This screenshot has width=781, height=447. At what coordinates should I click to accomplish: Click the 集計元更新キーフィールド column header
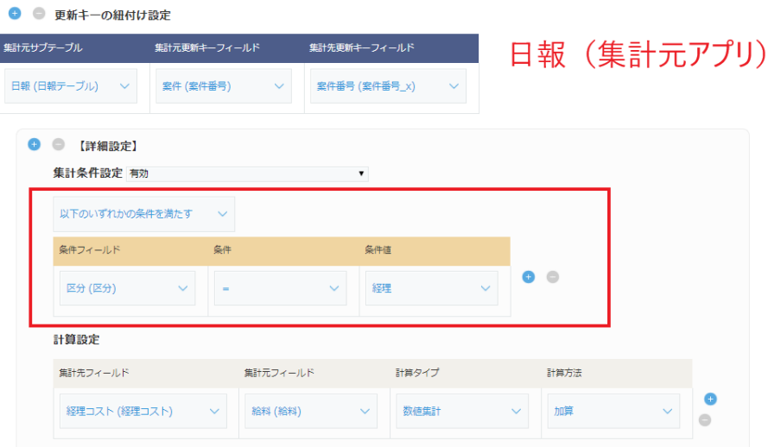click(x=207, y=47)
